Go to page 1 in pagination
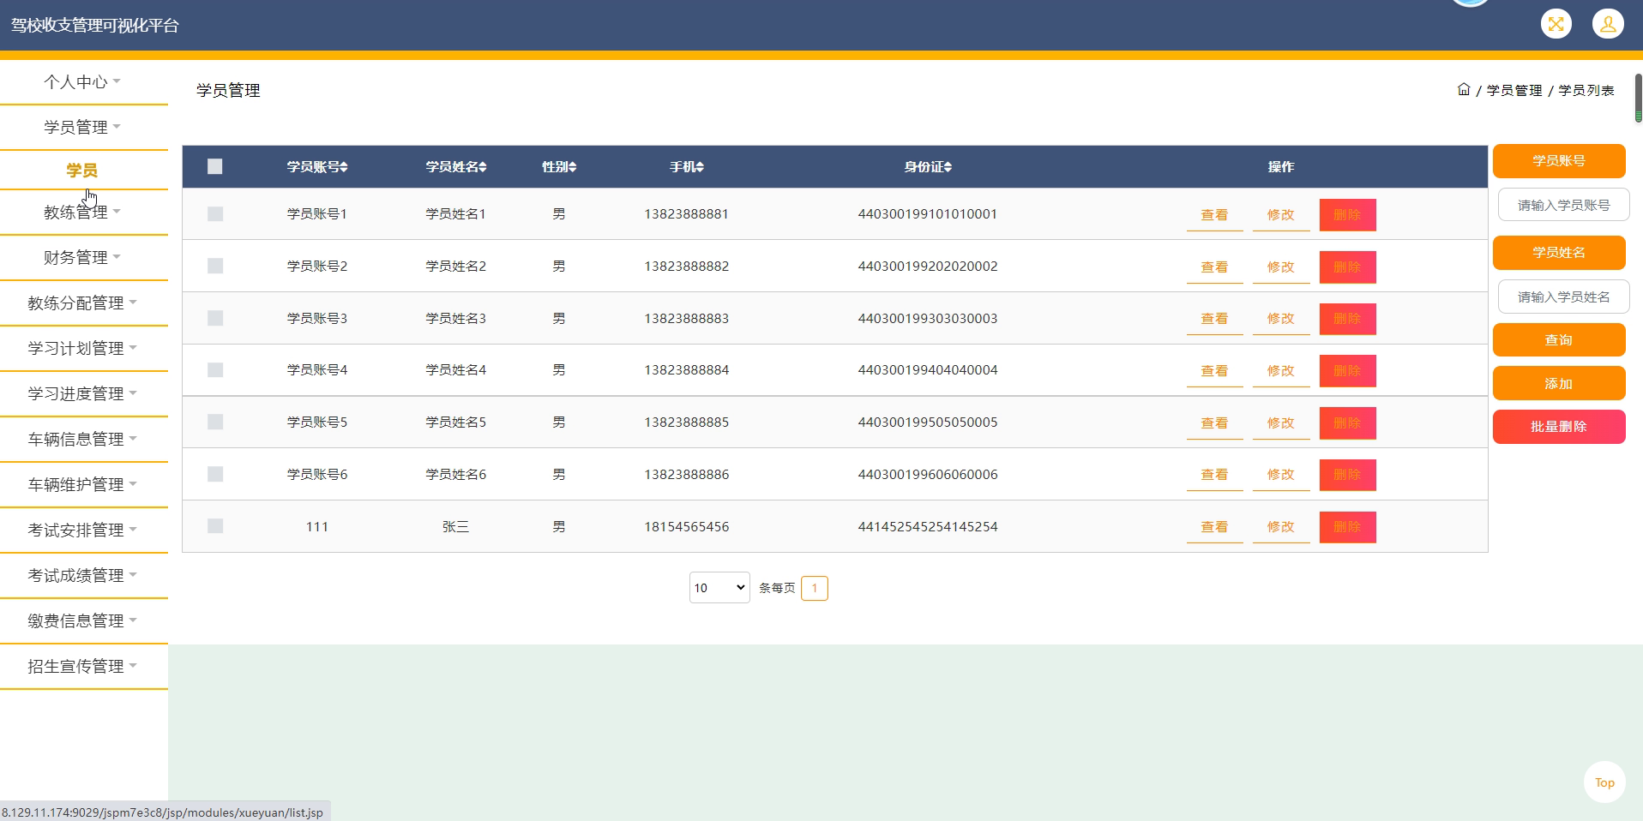Viewport: 1643px width, 821px height. pos(815,588)
